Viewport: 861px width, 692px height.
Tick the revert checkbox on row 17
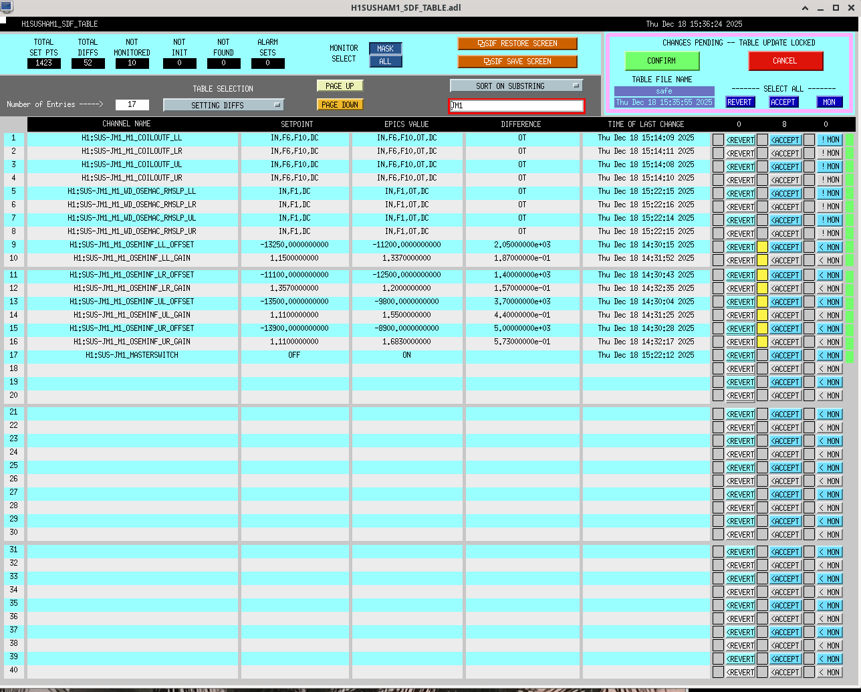718,355
